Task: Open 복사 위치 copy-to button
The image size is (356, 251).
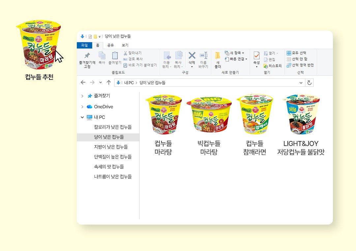Action: [178, 60]
